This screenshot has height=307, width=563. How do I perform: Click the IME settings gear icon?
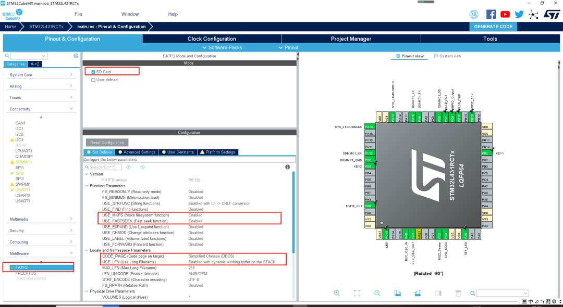click(x=554, y=302)
